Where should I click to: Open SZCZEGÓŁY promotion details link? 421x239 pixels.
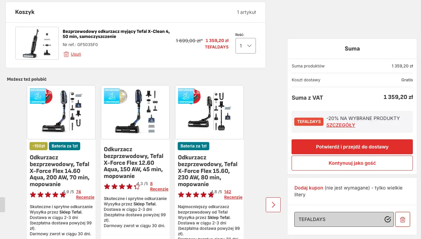tap(340, 125)
